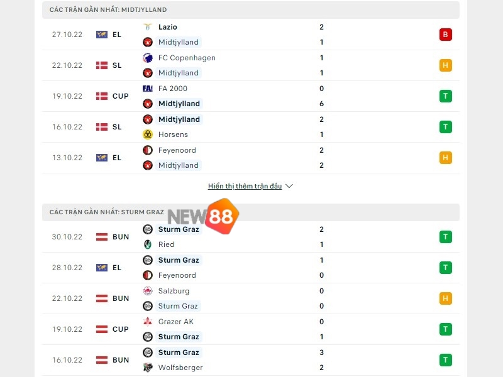The height and width of the screenshot is (377, 503).
Task: Select the Midtjylland club logo
Action: (x=149, y=42)
